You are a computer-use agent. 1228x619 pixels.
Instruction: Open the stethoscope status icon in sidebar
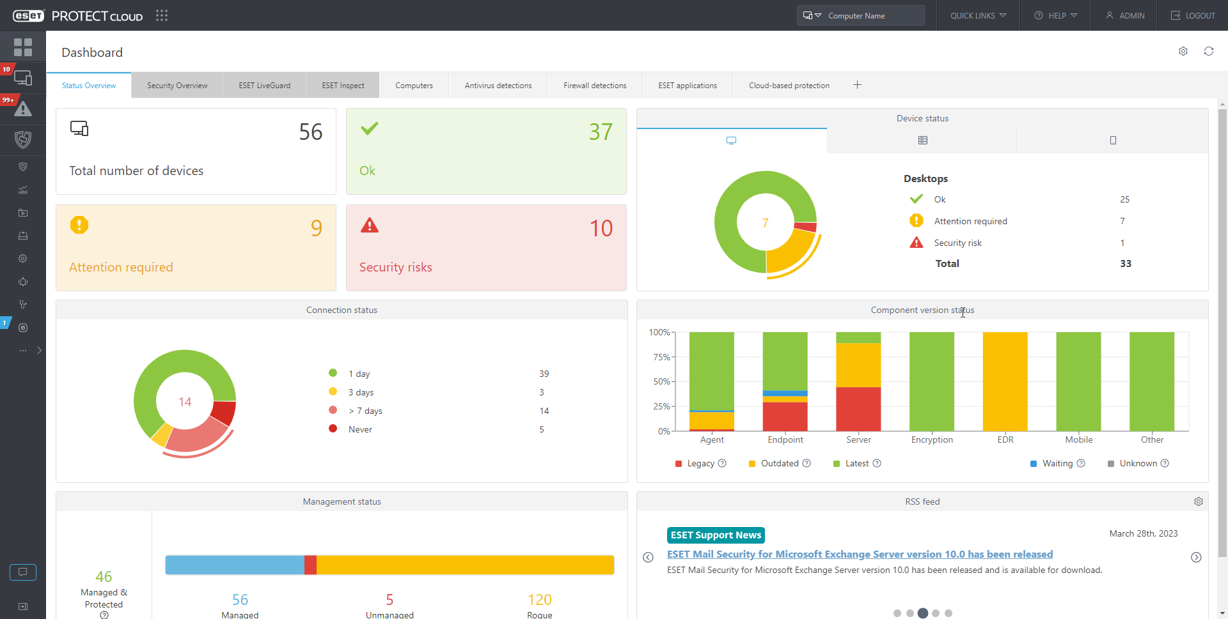pos(23,305)
